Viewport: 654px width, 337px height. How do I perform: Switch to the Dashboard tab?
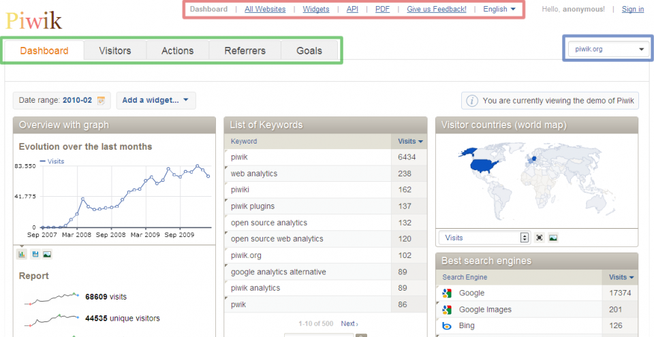[44, 51]
